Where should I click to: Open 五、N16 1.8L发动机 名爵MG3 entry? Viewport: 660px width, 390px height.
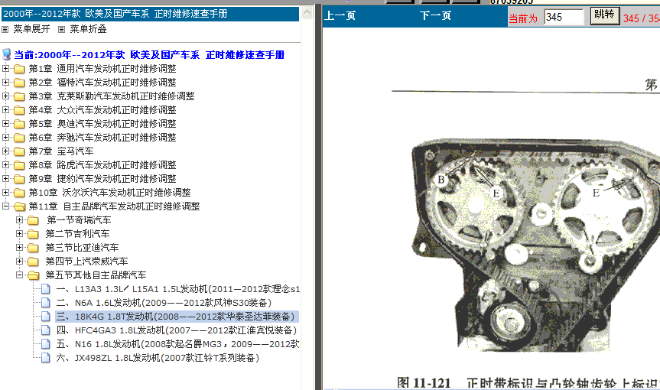(x=177, y=344)
